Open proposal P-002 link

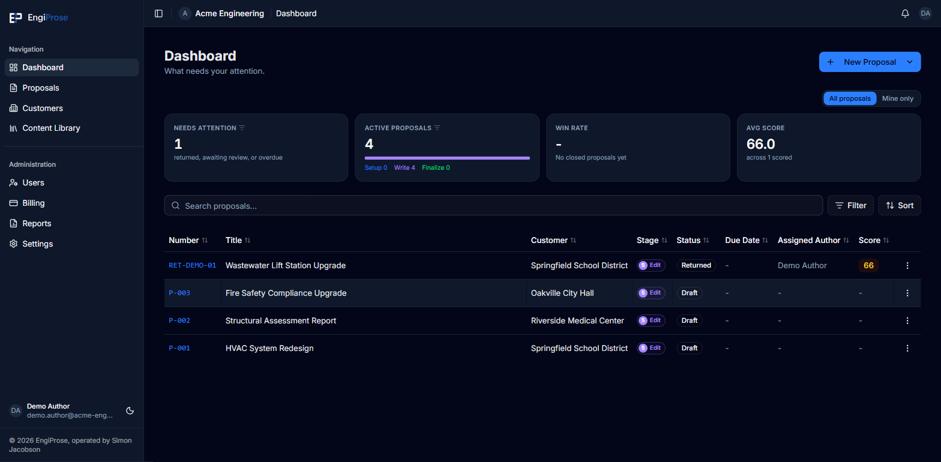click(x=179, y=320)
